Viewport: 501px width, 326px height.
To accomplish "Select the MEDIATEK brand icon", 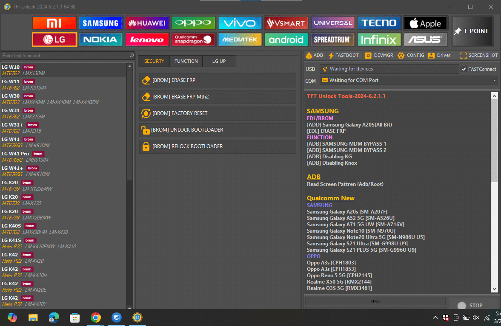I will [x=240, y=39].
